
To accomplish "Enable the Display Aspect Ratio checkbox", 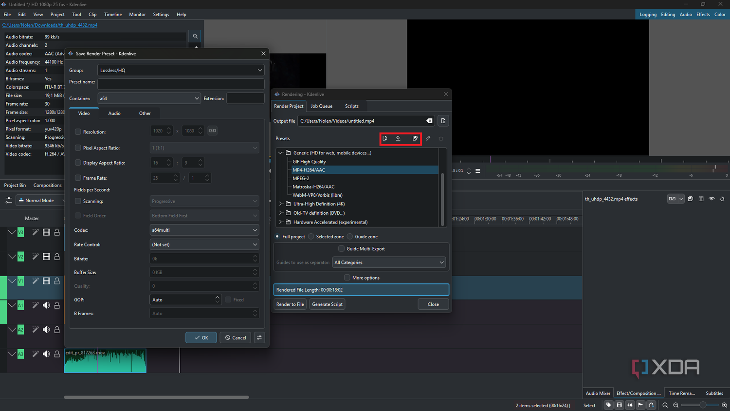I will [78, 163].
